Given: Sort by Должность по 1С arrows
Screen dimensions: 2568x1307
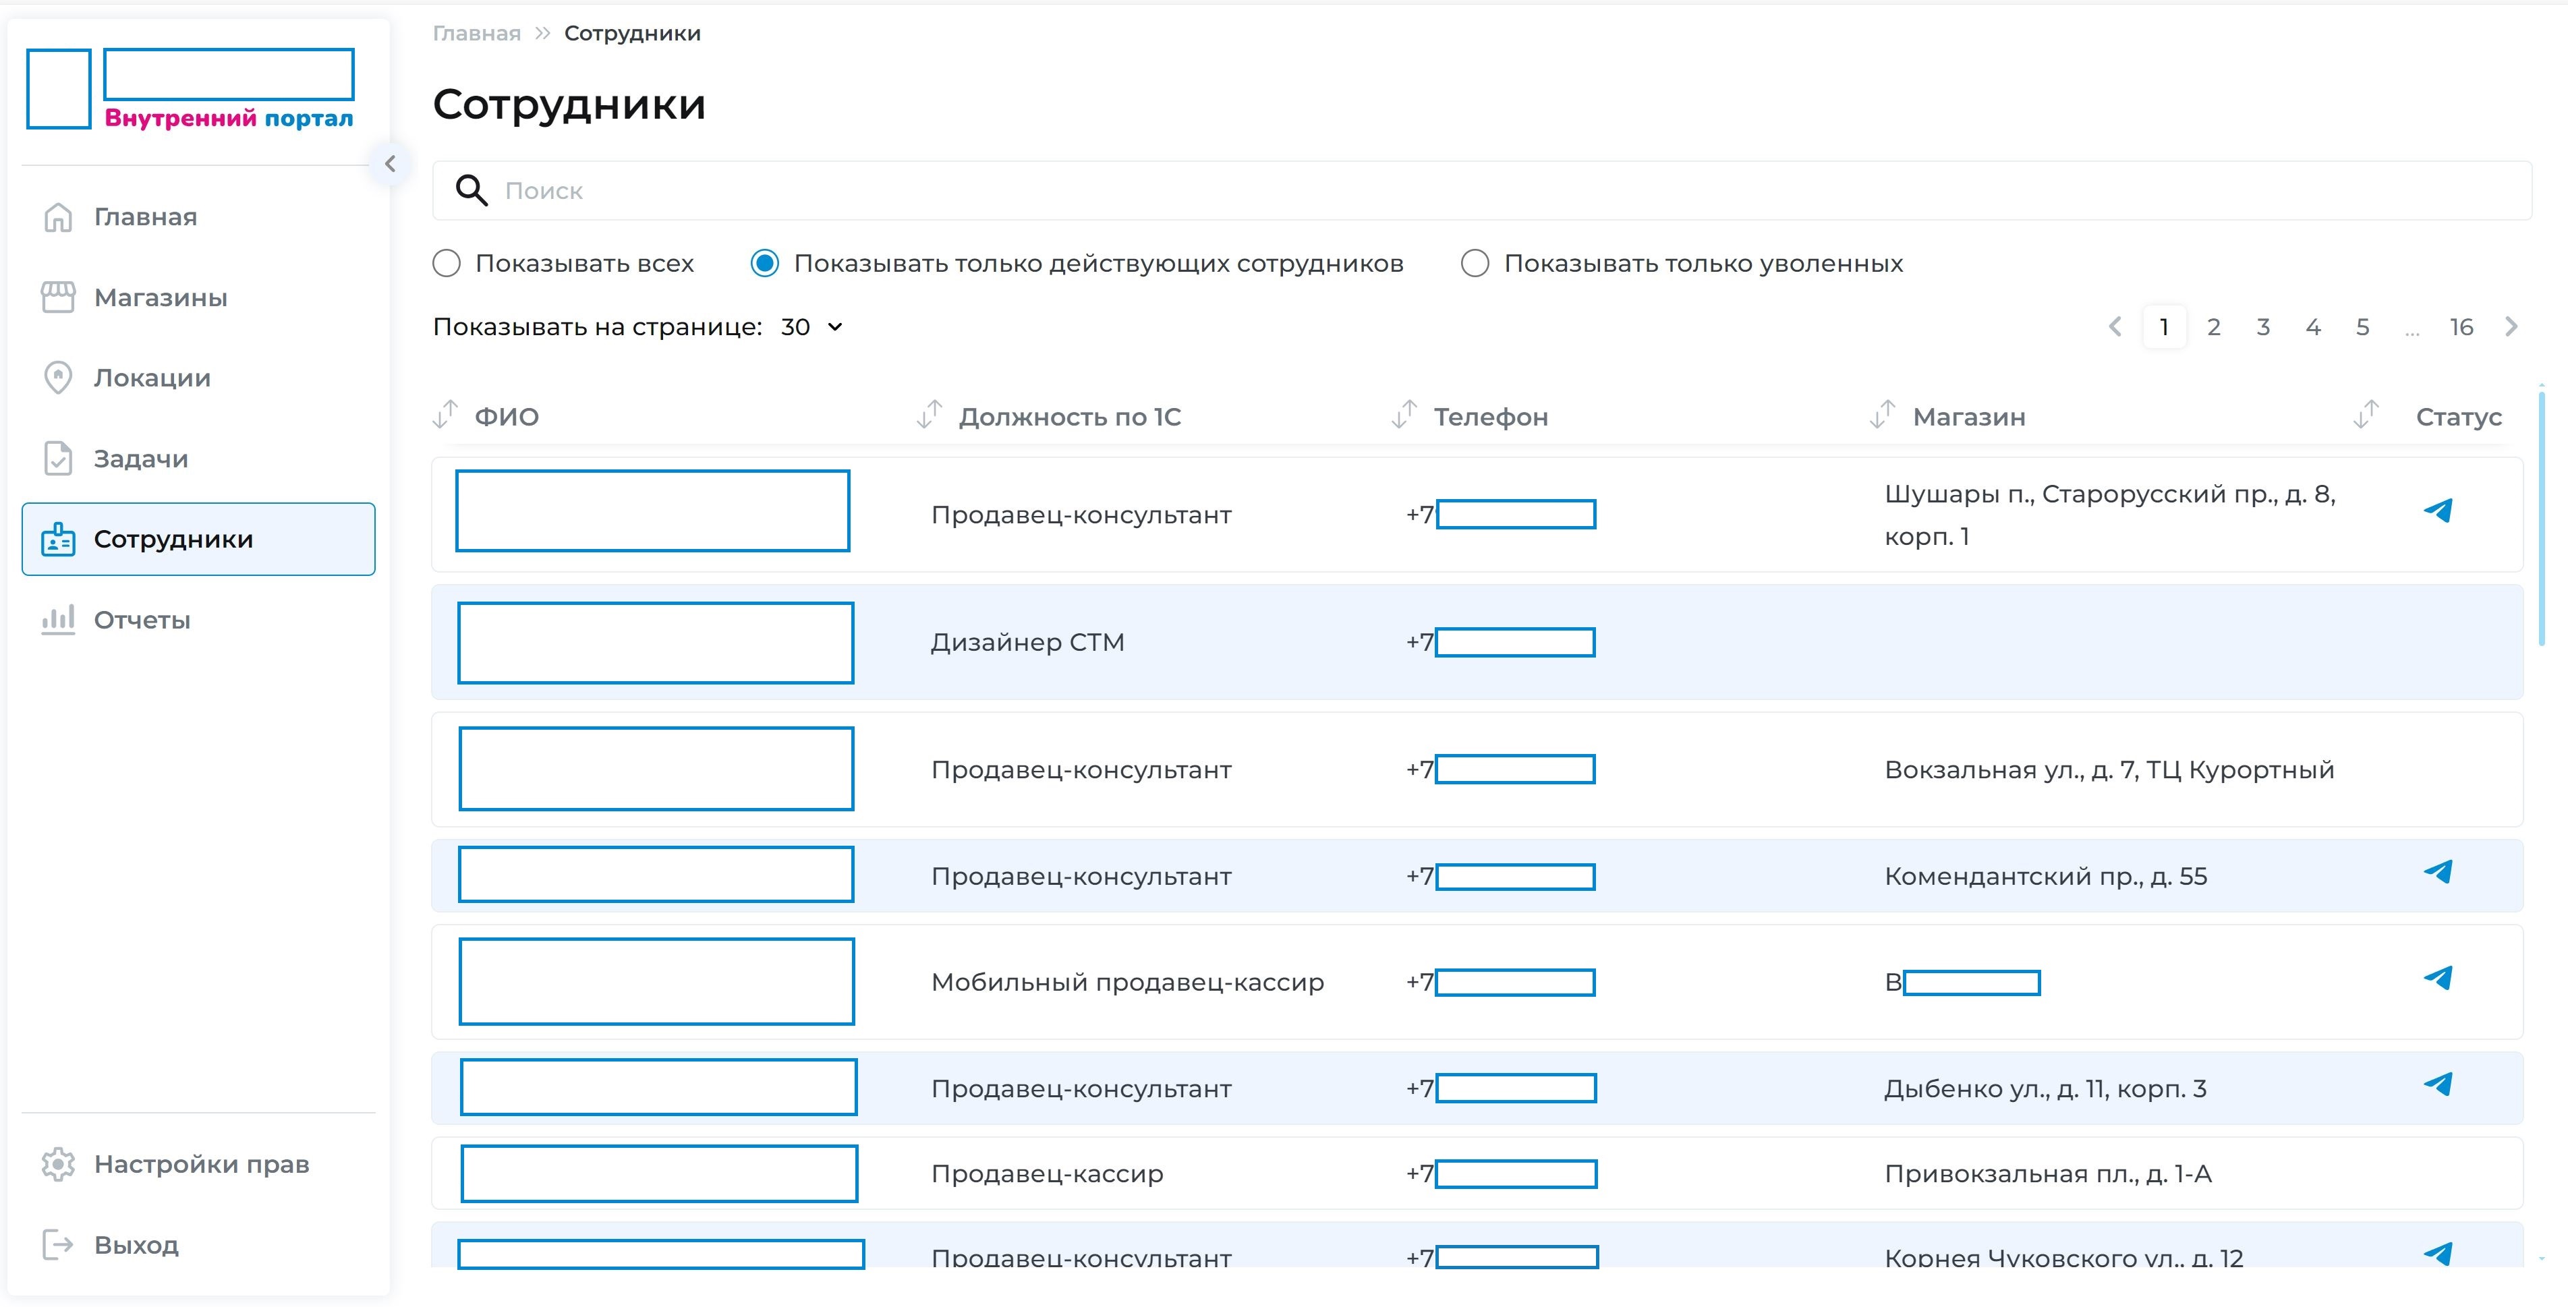Looking at the screenshot, I should click(x=929, y=415).
